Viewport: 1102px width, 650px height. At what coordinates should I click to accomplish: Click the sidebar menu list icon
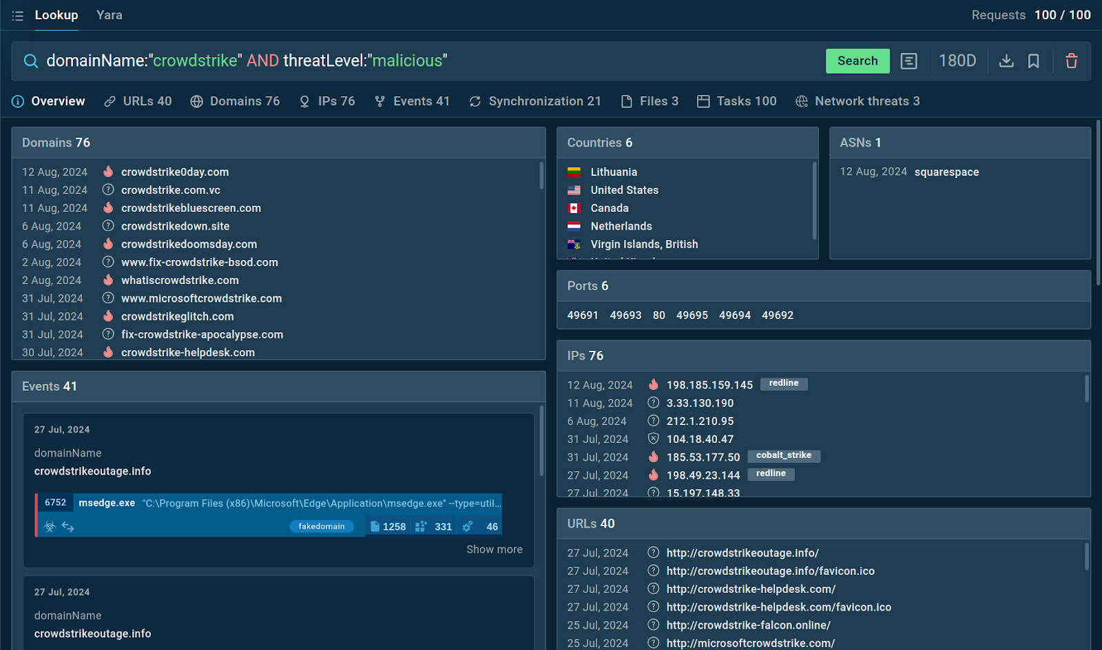click(18, 15)
